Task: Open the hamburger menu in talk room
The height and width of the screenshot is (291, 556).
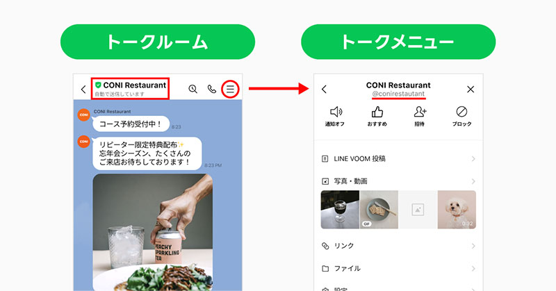Action: [230, 89]
